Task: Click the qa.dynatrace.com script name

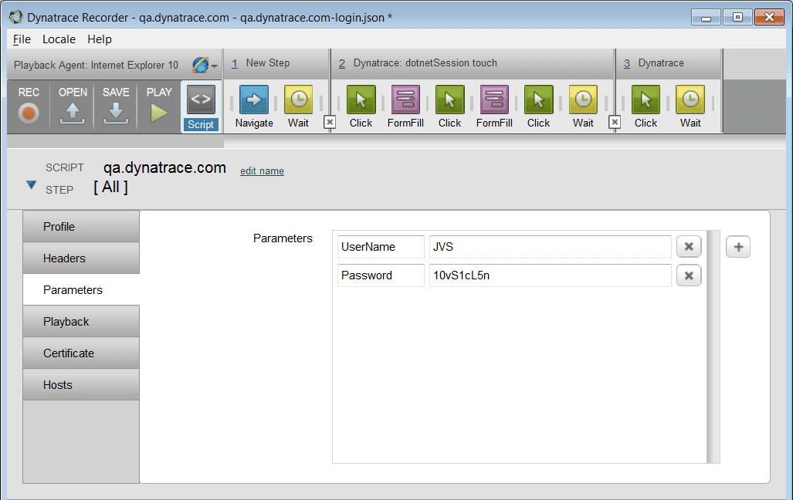Action: point(164,168)
